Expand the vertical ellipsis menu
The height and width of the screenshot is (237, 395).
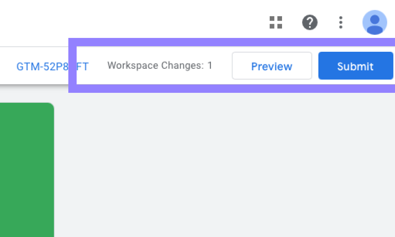(x=340, y=23)
